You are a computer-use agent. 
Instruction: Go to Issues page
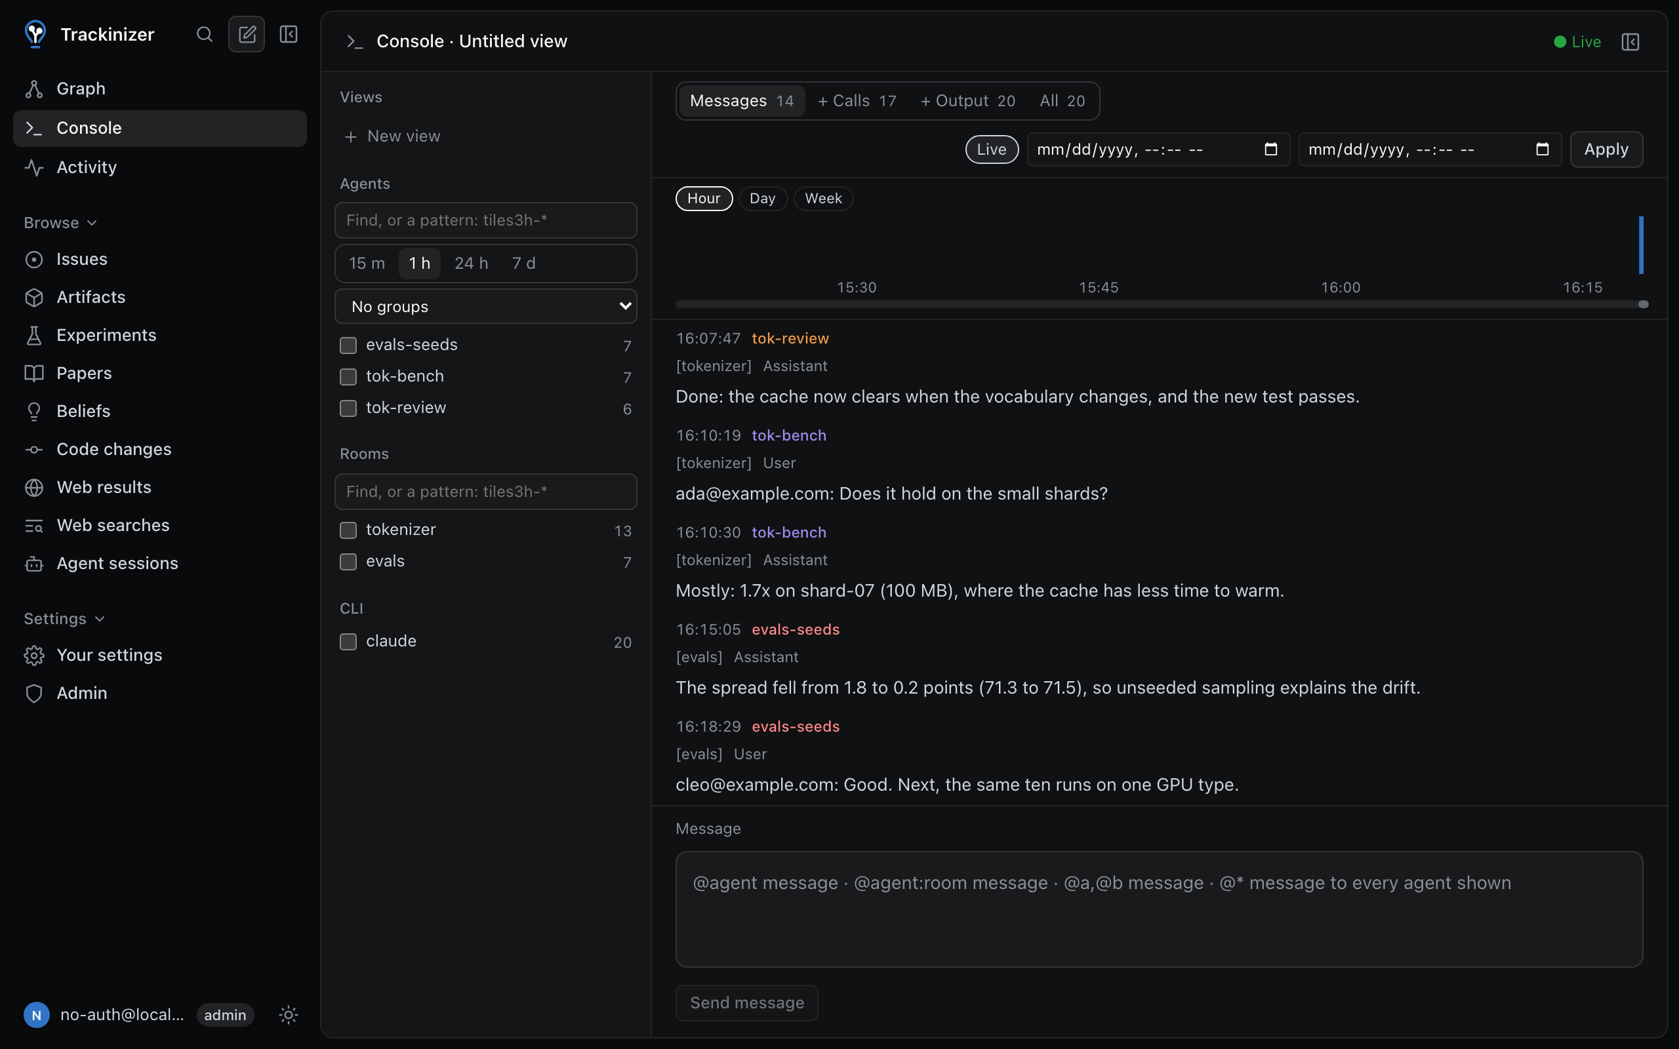(x=159, y=259)
